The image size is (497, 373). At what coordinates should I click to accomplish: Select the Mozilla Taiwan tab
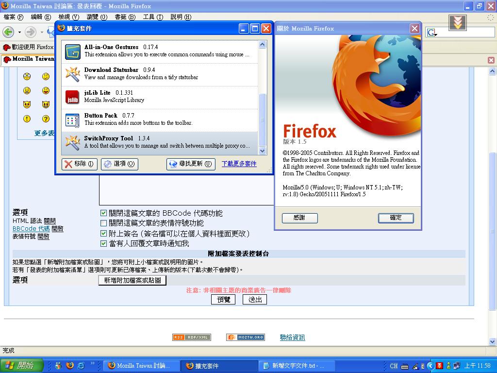29,59
